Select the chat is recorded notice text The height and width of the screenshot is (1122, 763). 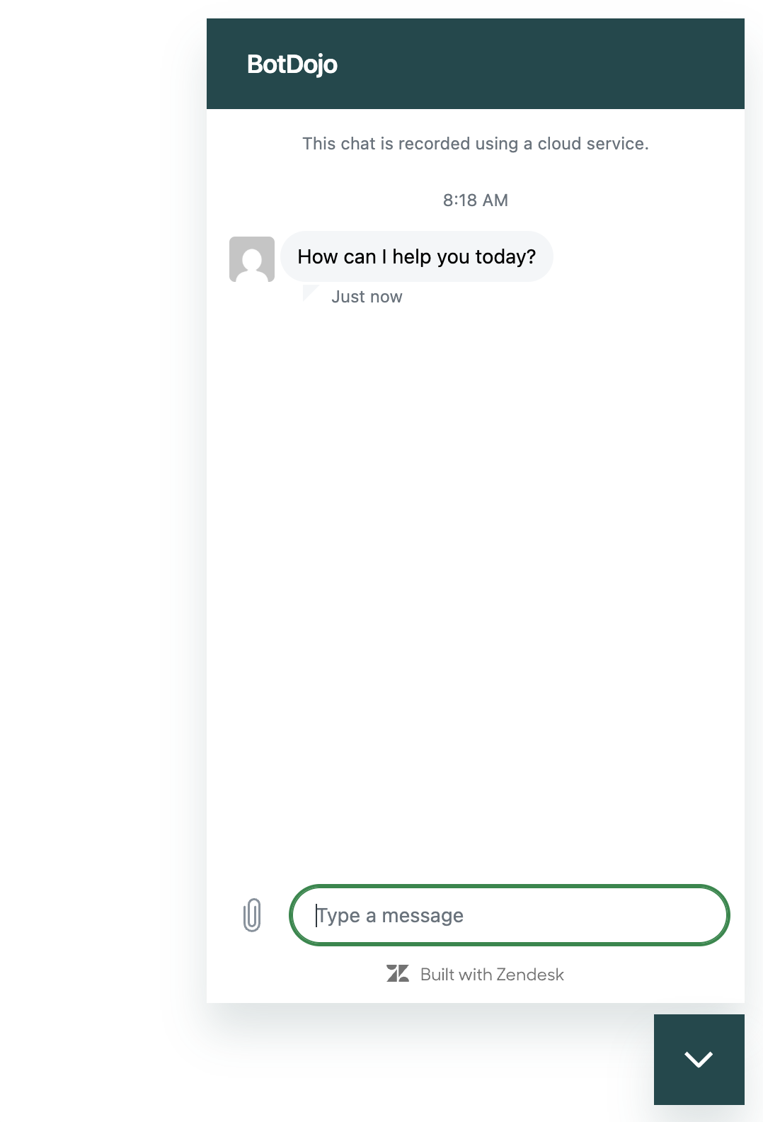476,144
